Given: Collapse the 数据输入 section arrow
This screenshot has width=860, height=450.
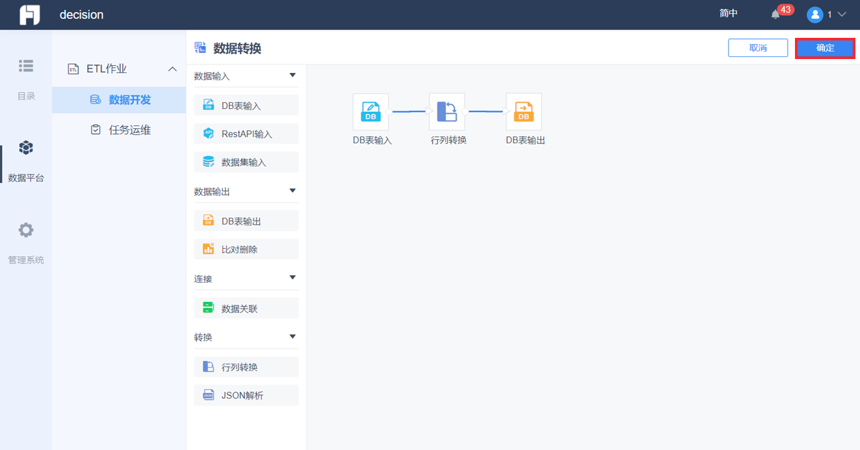Looking at the screenshot, I should pos(293,76).
